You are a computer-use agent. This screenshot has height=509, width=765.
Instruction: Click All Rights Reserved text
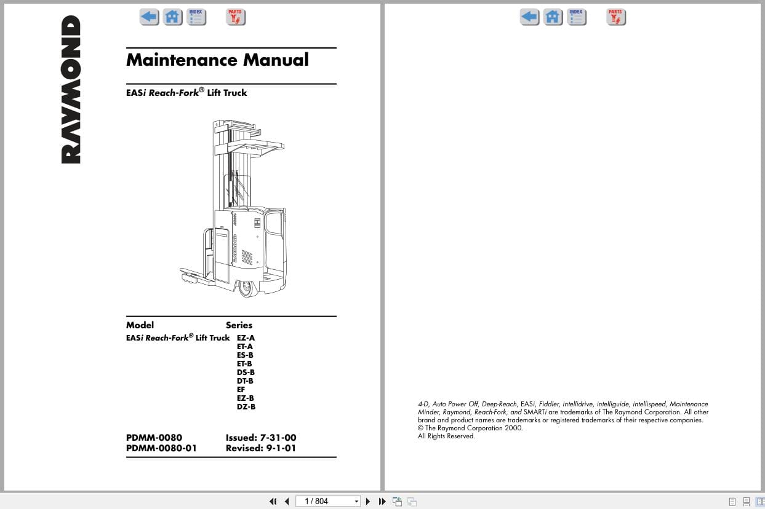coord(446,436)
